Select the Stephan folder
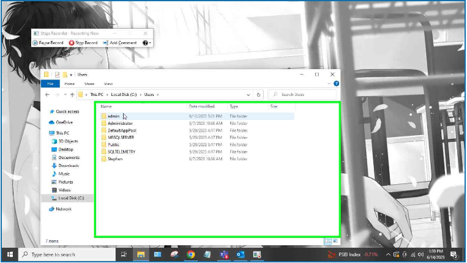The width and height of the screenshot is (467, 263). pyautogui.click(x=115, y=159)
